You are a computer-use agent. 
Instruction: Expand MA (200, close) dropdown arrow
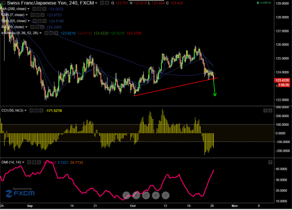pos(28,9)
